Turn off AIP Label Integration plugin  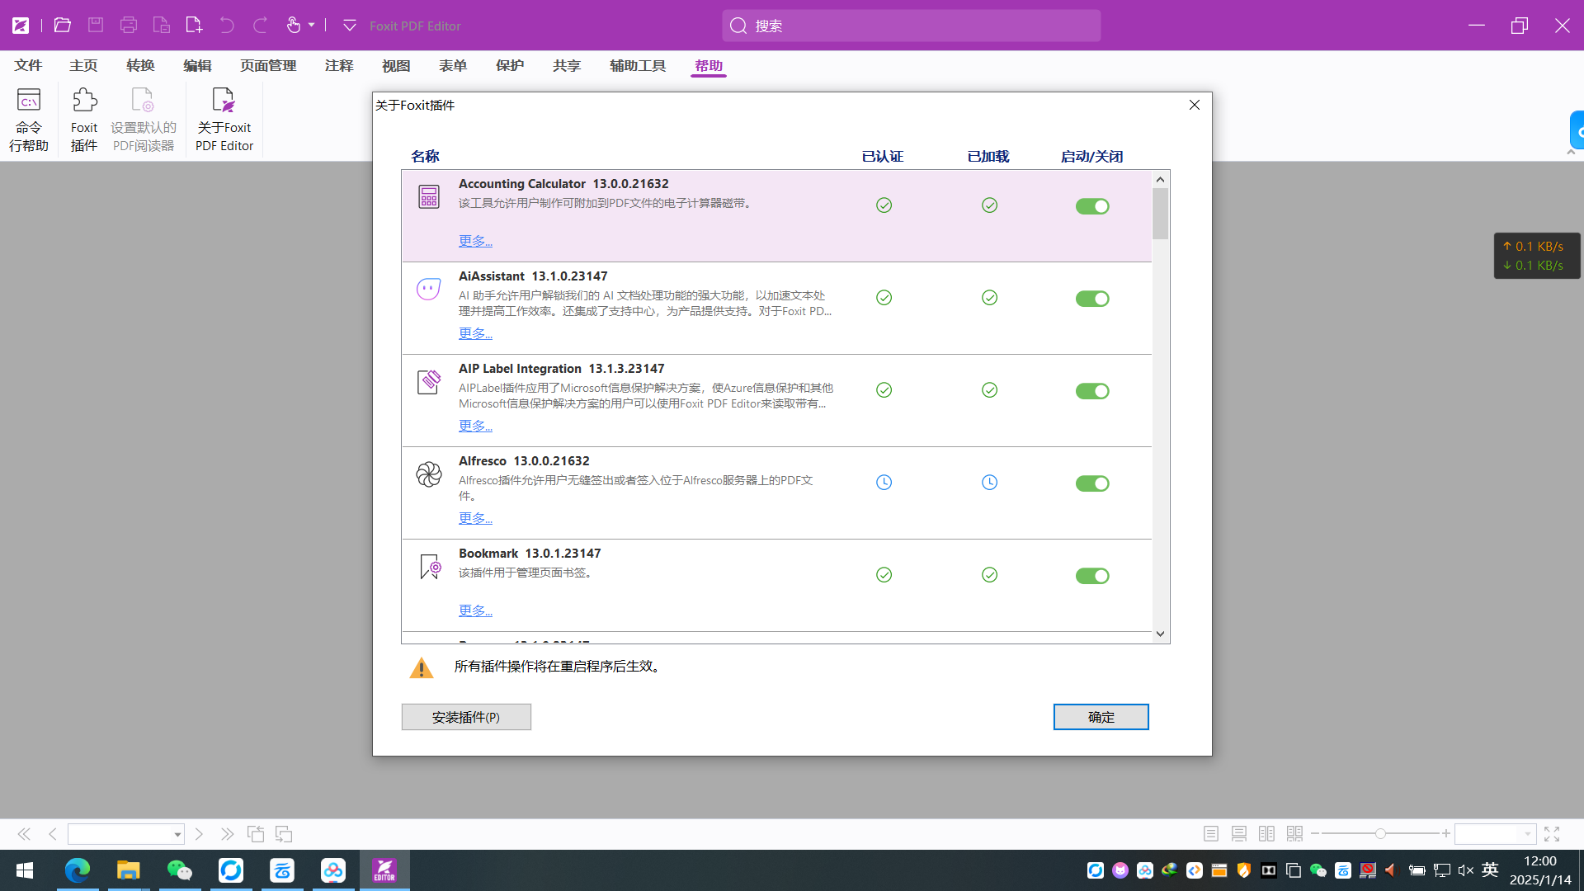[x=1092, y=391]
